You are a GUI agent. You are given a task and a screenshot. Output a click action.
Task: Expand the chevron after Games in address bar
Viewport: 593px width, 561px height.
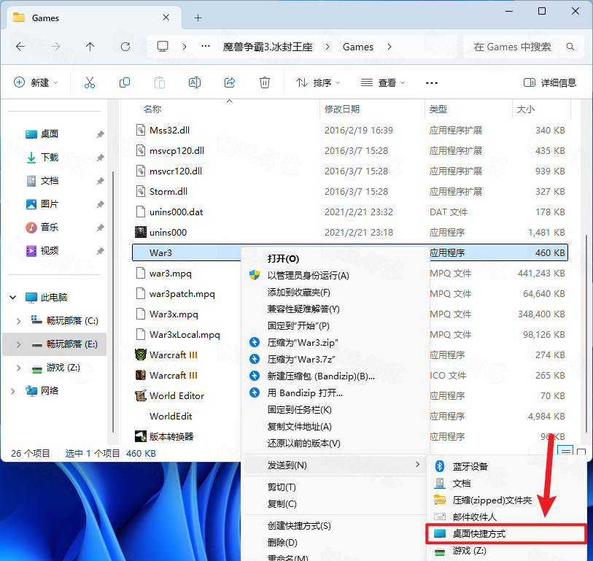click(x=389, y=47)
